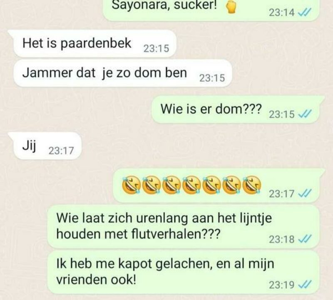
Task: Tap the double checkmark on the emoji message
Action: click(305, 193)
